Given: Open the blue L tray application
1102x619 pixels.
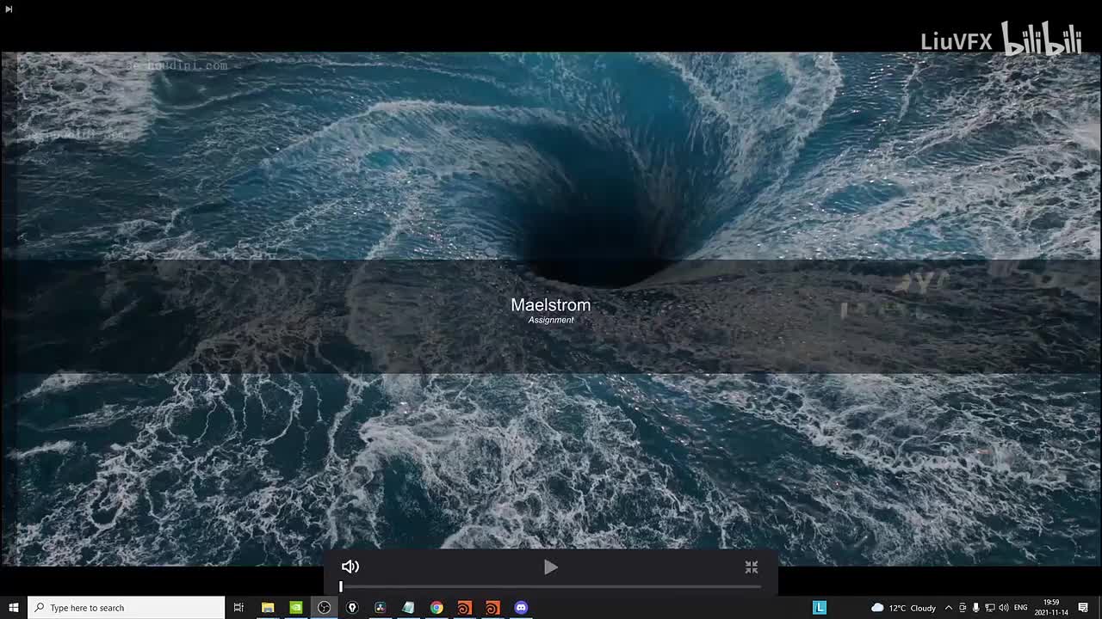Looking at the screenshot, I should click(x=820, y=608).
